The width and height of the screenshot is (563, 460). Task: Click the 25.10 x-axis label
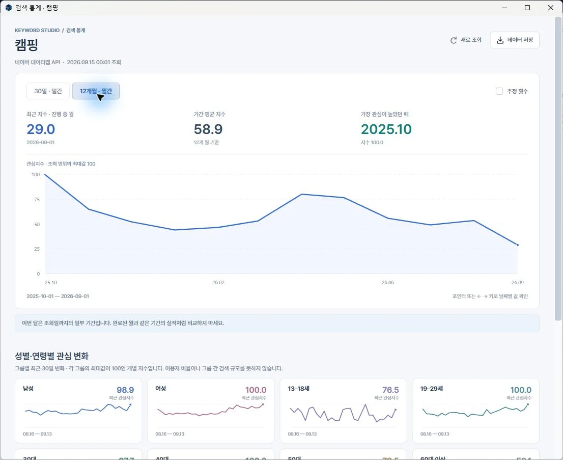(50, 282)
